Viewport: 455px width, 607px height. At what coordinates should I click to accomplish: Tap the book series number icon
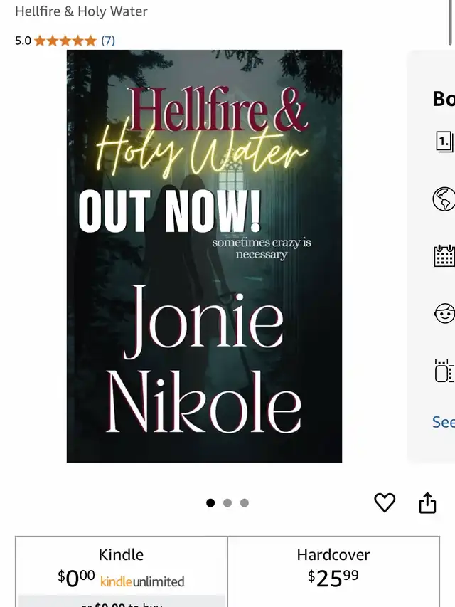pos(444,142)
